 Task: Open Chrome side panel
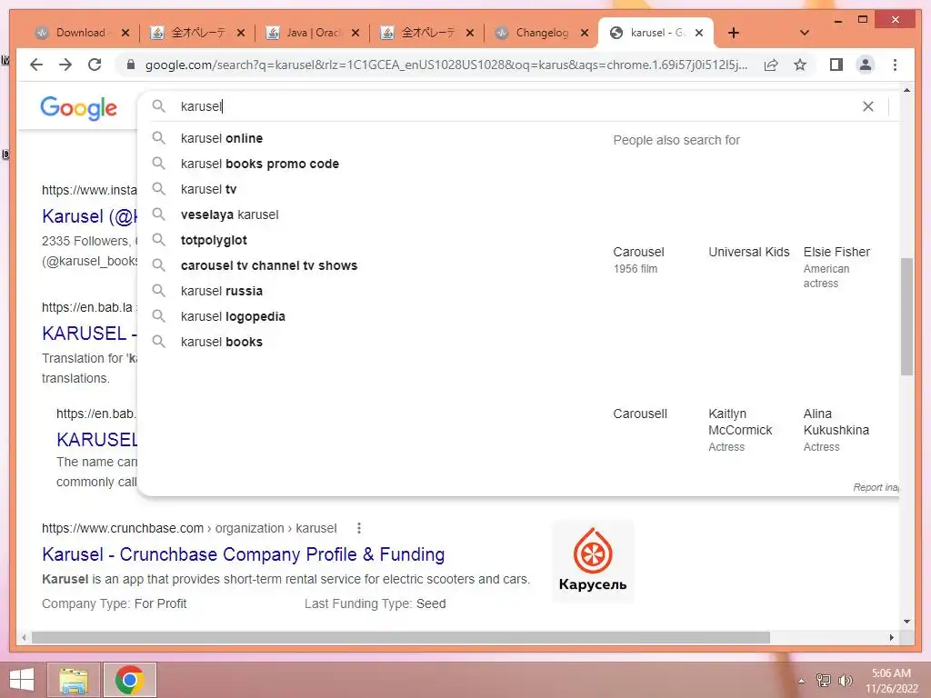[x=836, y=65]
